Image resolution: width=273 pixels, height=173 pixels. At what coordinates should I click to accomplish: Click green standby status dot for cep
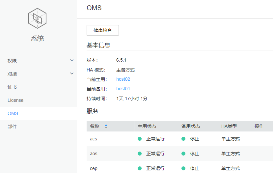183,168
